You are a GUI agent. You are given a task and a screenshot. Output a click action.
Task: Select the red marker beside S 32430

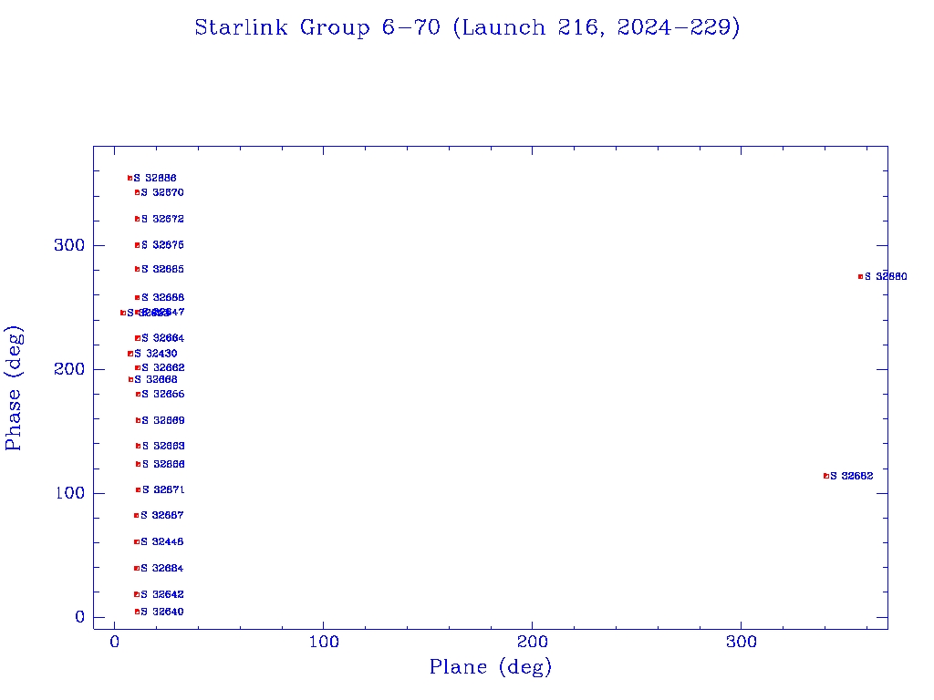[x=130, y=354]
